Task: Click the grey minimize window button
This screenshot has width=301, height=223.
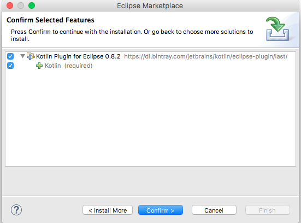Action: click(x=21, y=5)
